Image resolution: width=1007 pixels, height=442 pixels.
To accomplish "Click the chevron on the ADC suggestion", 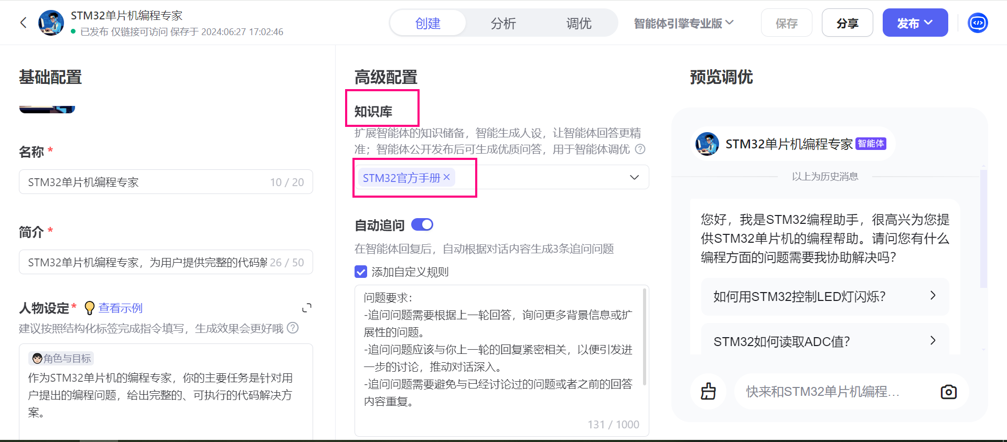I will pos(933,340).
